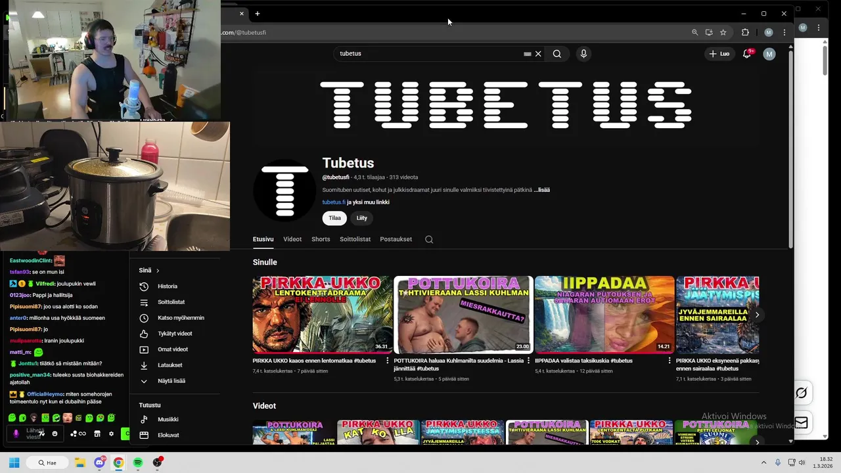The height and width of the screenshot is (473, 841).
Task: Open Elokuvat under Tutustu
Action: point(168,435)
